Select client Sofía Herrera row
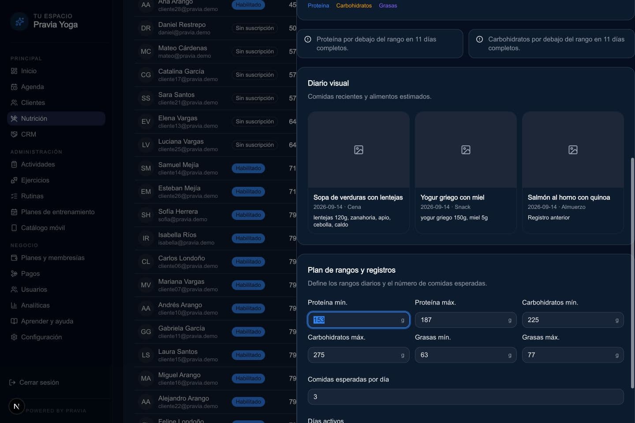The image size is (635, 423). click(215, 215)
